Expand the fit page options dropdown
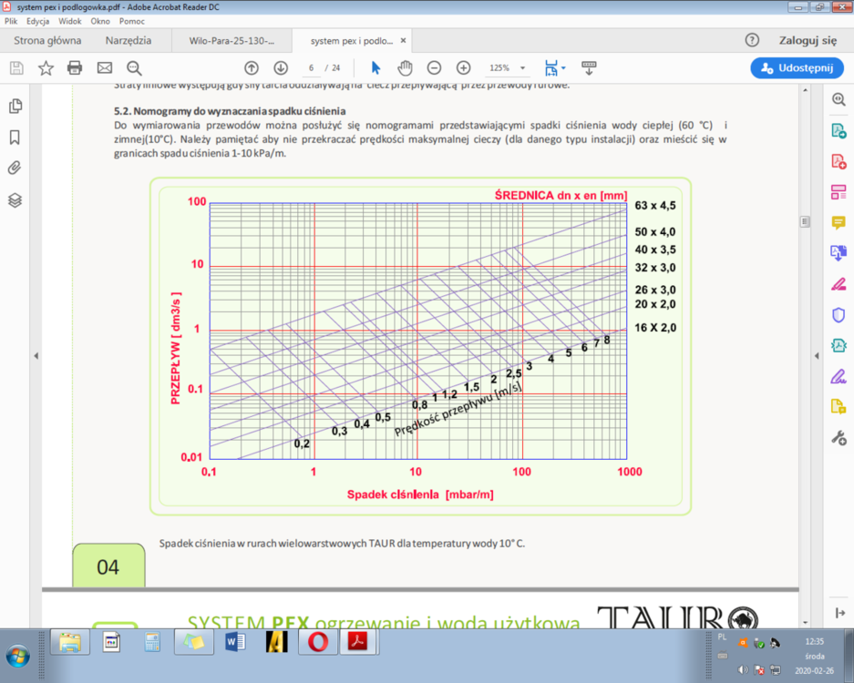 [563, 68]
